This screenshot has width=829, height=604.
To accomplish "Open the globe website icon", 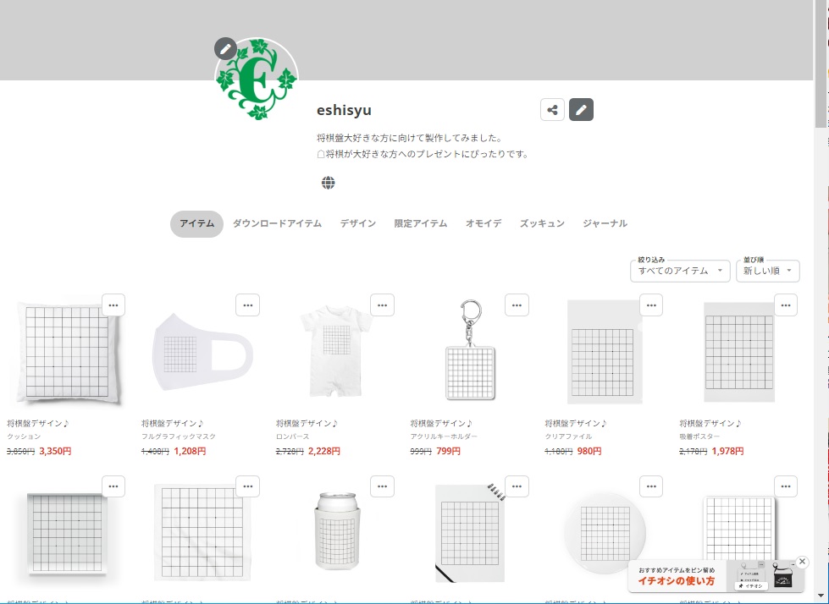I will click(328, 183).
